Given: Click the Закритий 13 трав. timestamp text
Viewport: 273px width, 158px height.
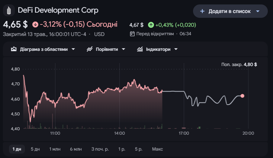Looking at the screenshot, I should [45, 34].
